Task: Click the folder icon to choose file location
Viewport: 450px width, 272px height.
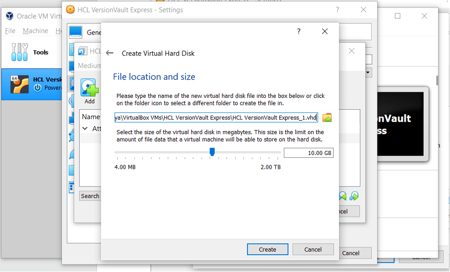Action: tap(327, 118)
